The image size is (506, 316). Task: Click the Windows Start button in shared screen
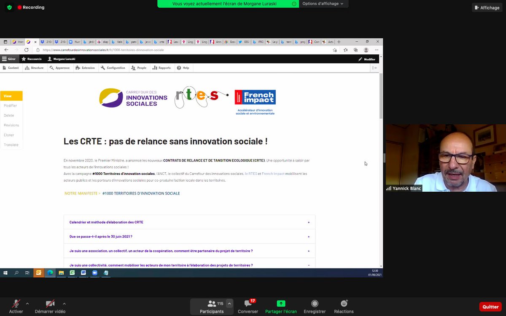[5, 273]
